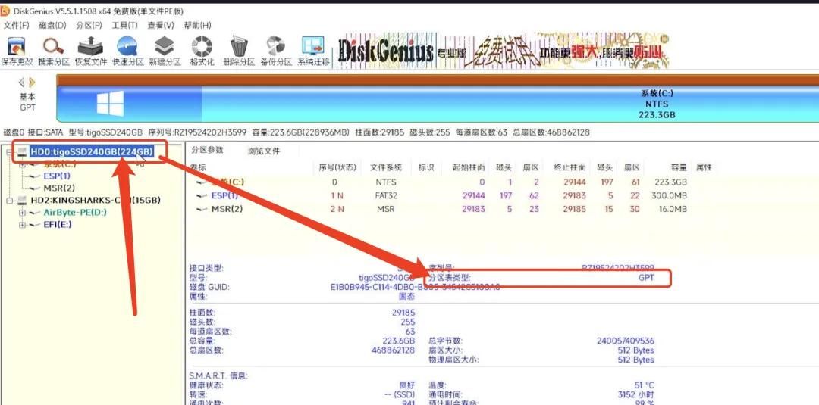Click the 223.6GB total capacity value

(x=399, y=341)
